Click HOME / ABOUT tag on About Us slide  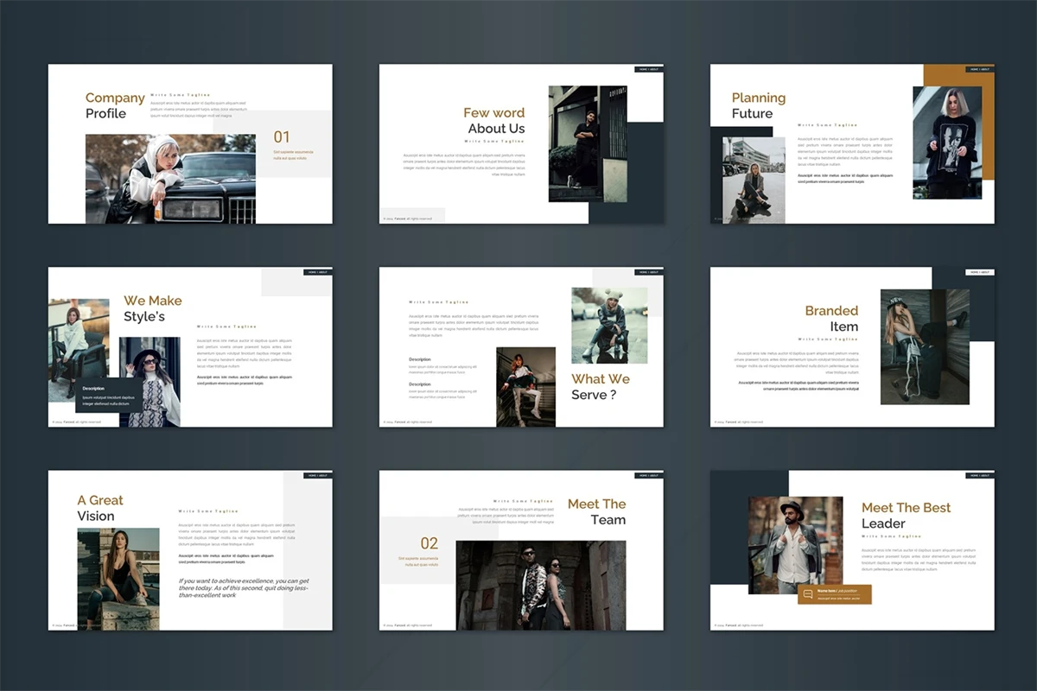649,69
